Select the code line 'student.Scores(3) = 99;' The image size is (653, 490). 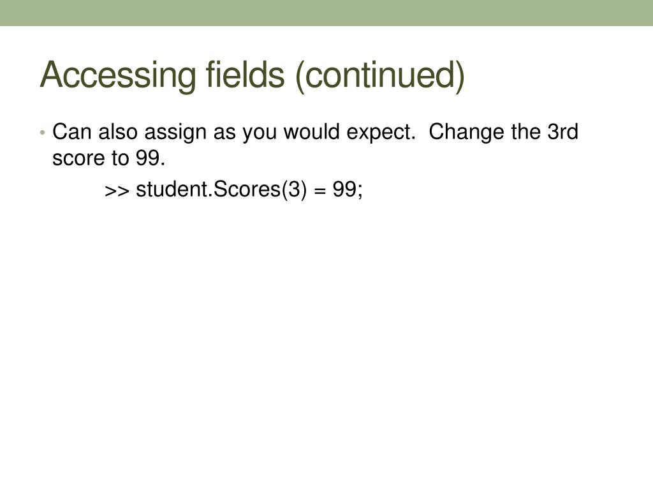click(249, 189)
